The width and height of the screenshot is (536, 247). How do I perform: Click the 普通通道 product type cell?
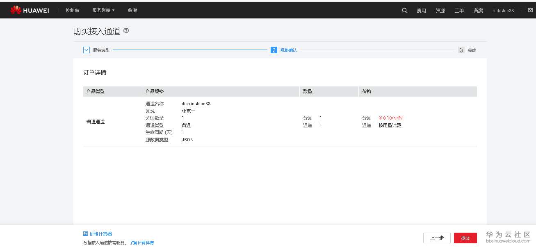pyautogui.click(x=96, y=122)
